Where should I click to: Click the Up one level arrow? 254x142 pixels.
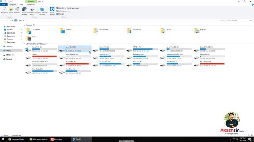[x=12, y=21]
